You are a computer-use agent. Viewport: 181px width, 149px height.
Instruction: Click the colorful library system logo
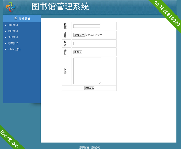[x=10, y=7]
